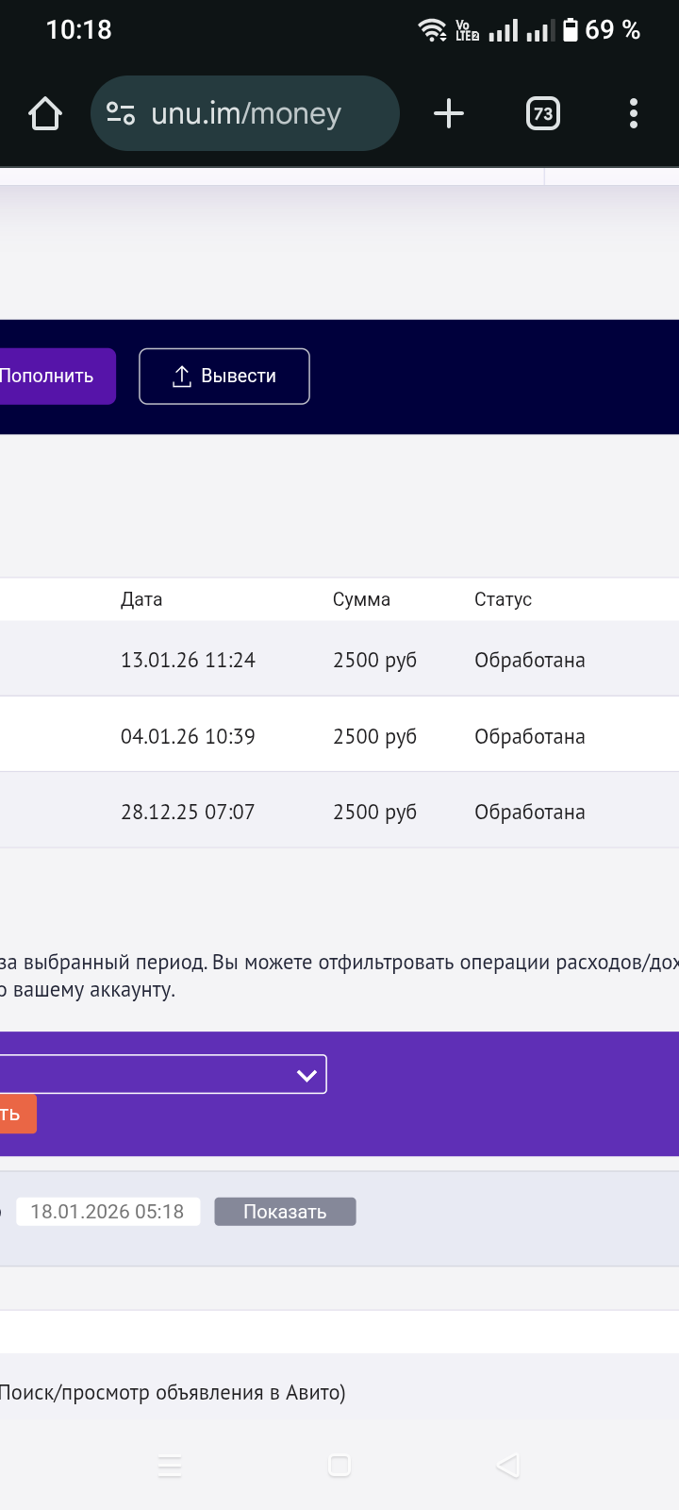The image size is (679, 1510).
Task: Tap the battery icon in status bar
Action: [x=570, y=30]
